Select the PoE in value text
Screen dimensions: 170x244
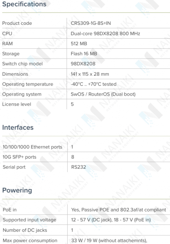119,210
